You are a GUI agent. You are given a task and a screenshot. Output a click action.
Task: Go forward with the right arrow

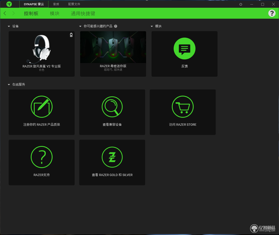tap(13, 13)
